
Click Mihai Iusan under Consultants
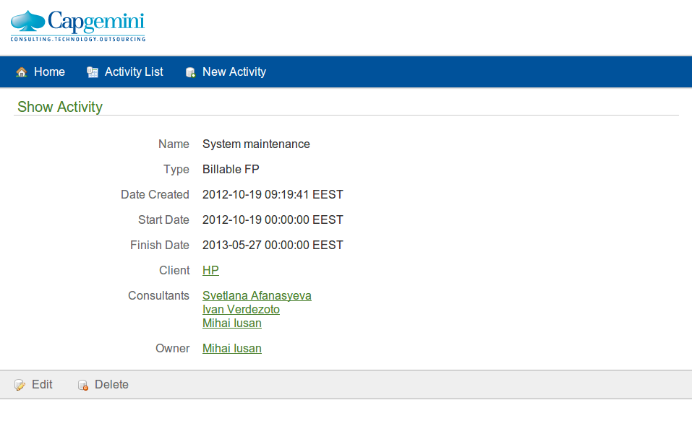(x=231, y=323)
